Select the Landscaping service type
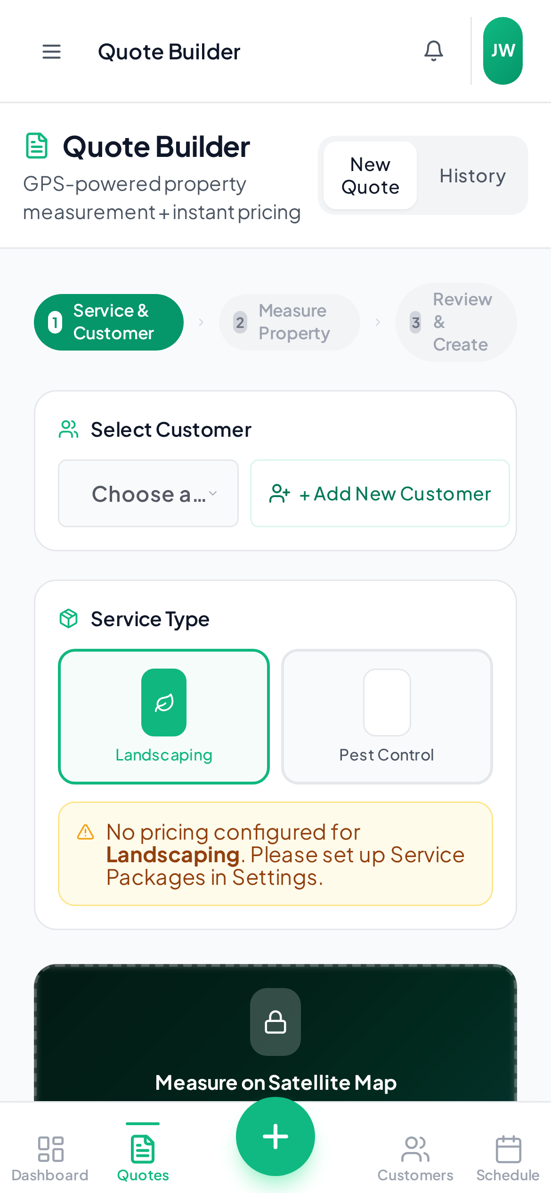This screenshot has height=1193, width=551. [163, 718]
